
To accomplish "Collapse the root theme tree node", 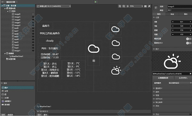I will point(2,6).
